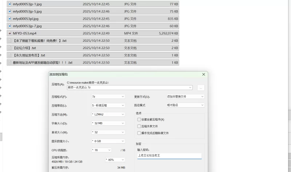This screenshot has height=172, width=291.
Task: Open the CPU 线程数 dropdown
Action: pyautogui.click(x=101, y=150)
